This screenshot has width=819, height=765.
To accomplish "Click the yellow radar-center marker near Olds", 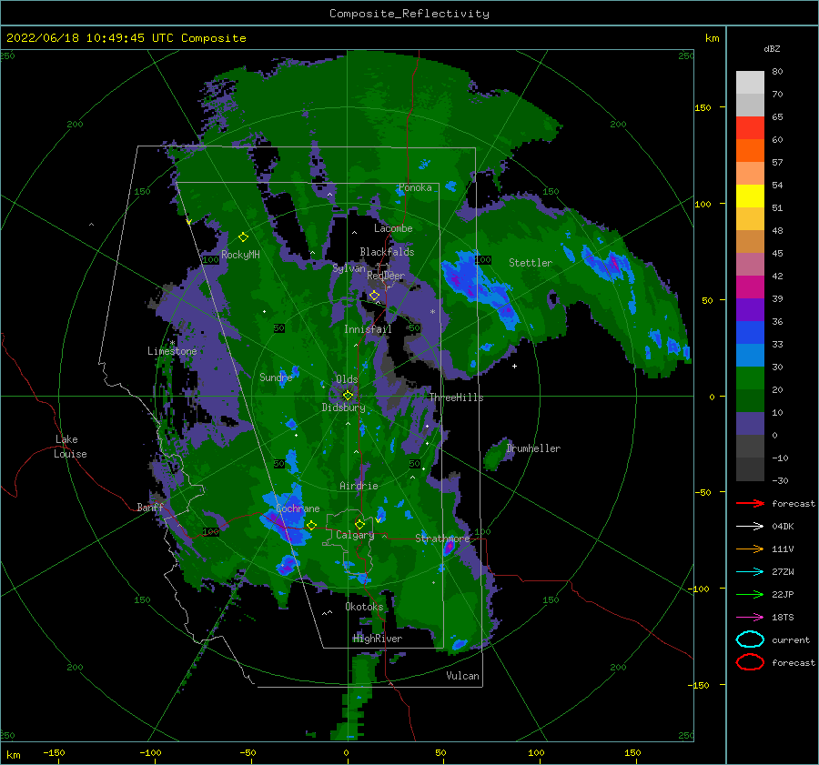I will [x=348, y=396].
